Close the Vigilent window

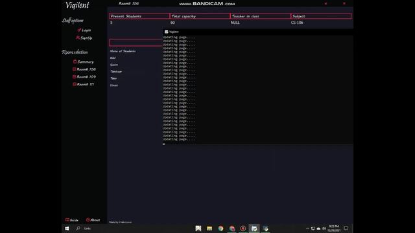pos(344,3)
